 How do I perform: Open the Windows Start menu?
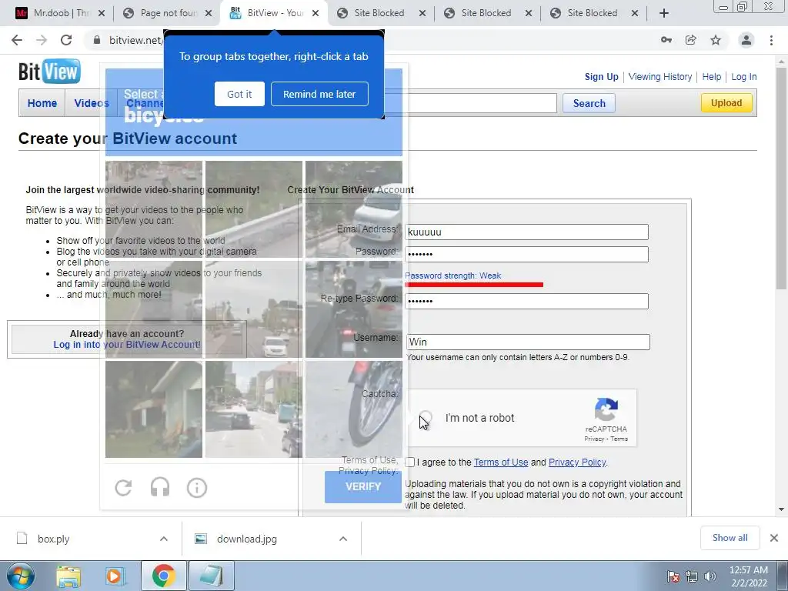point(21,576)
